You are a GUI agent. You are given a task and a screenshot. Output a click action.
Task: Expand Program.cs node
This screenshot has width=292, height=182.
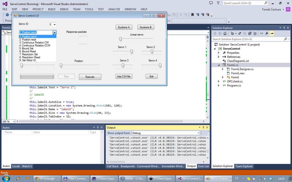pyautogui.click(x=219, y=85)
